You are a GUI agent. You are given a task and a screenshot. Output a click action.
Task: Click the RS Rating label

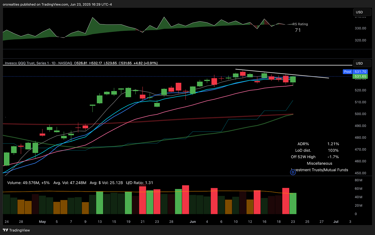point(300,24)
